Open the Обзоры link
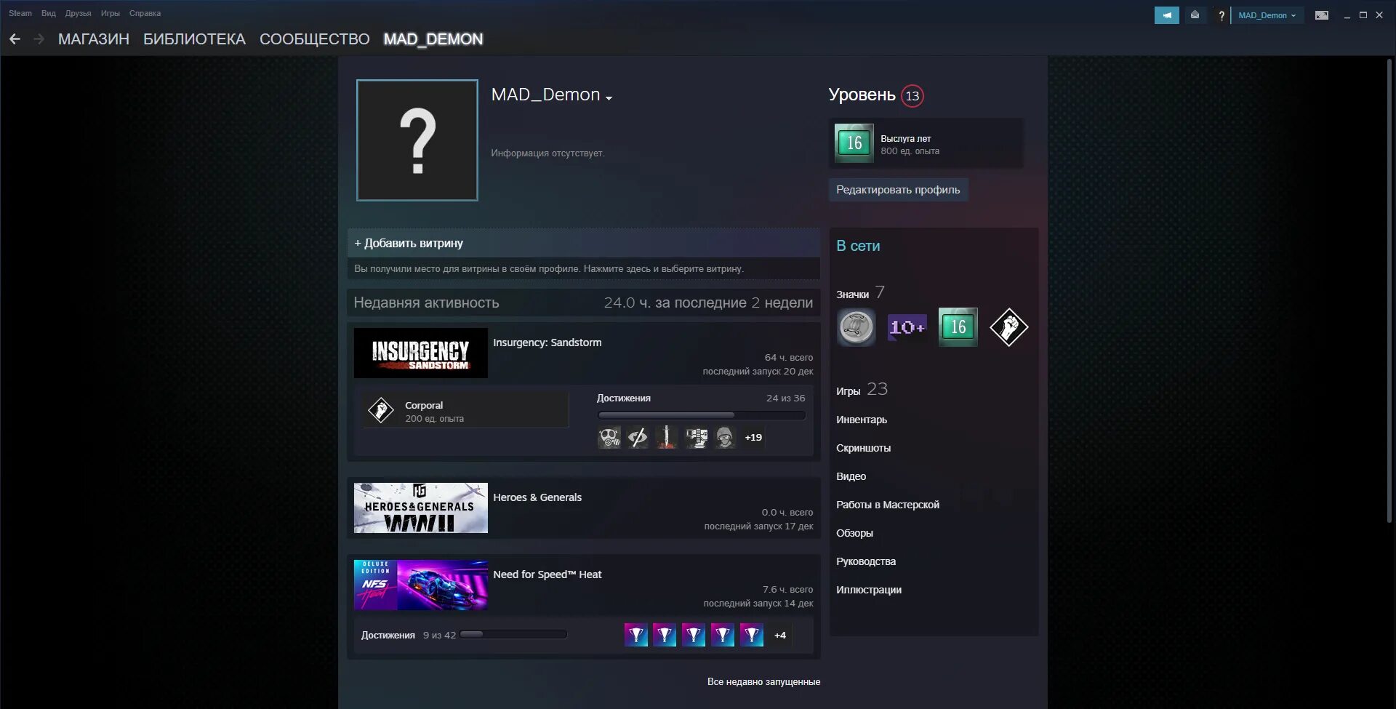This screenshot has width=1396, height=709. [x=854, y=533]
